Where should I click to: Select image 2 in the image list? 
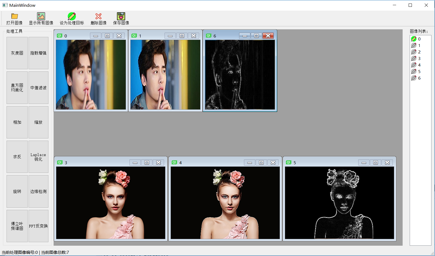pyautogui.click(x=419, y=52)
